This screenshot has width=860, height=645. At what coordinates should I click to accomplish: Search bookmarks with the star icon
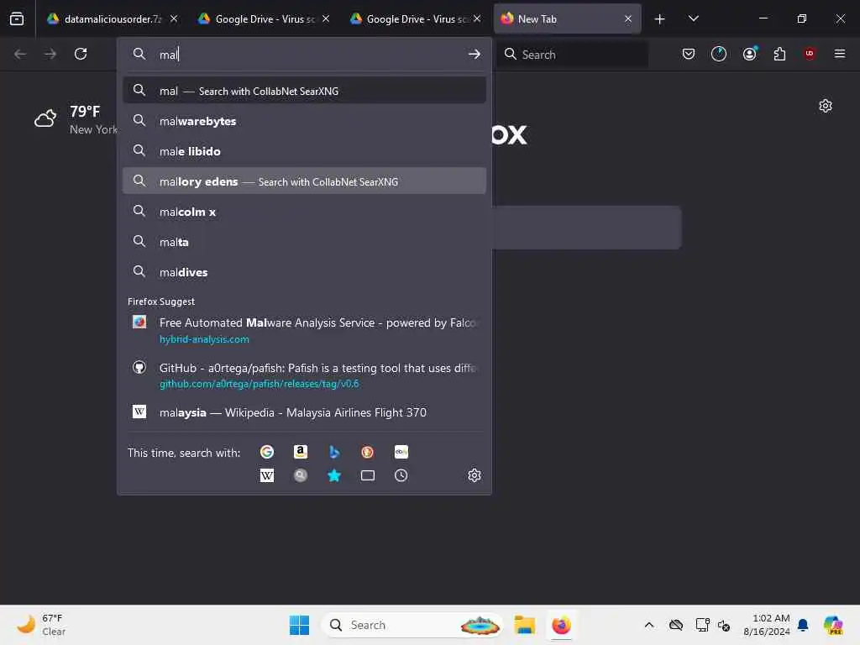pyautogui.click(x=334, y=475)
